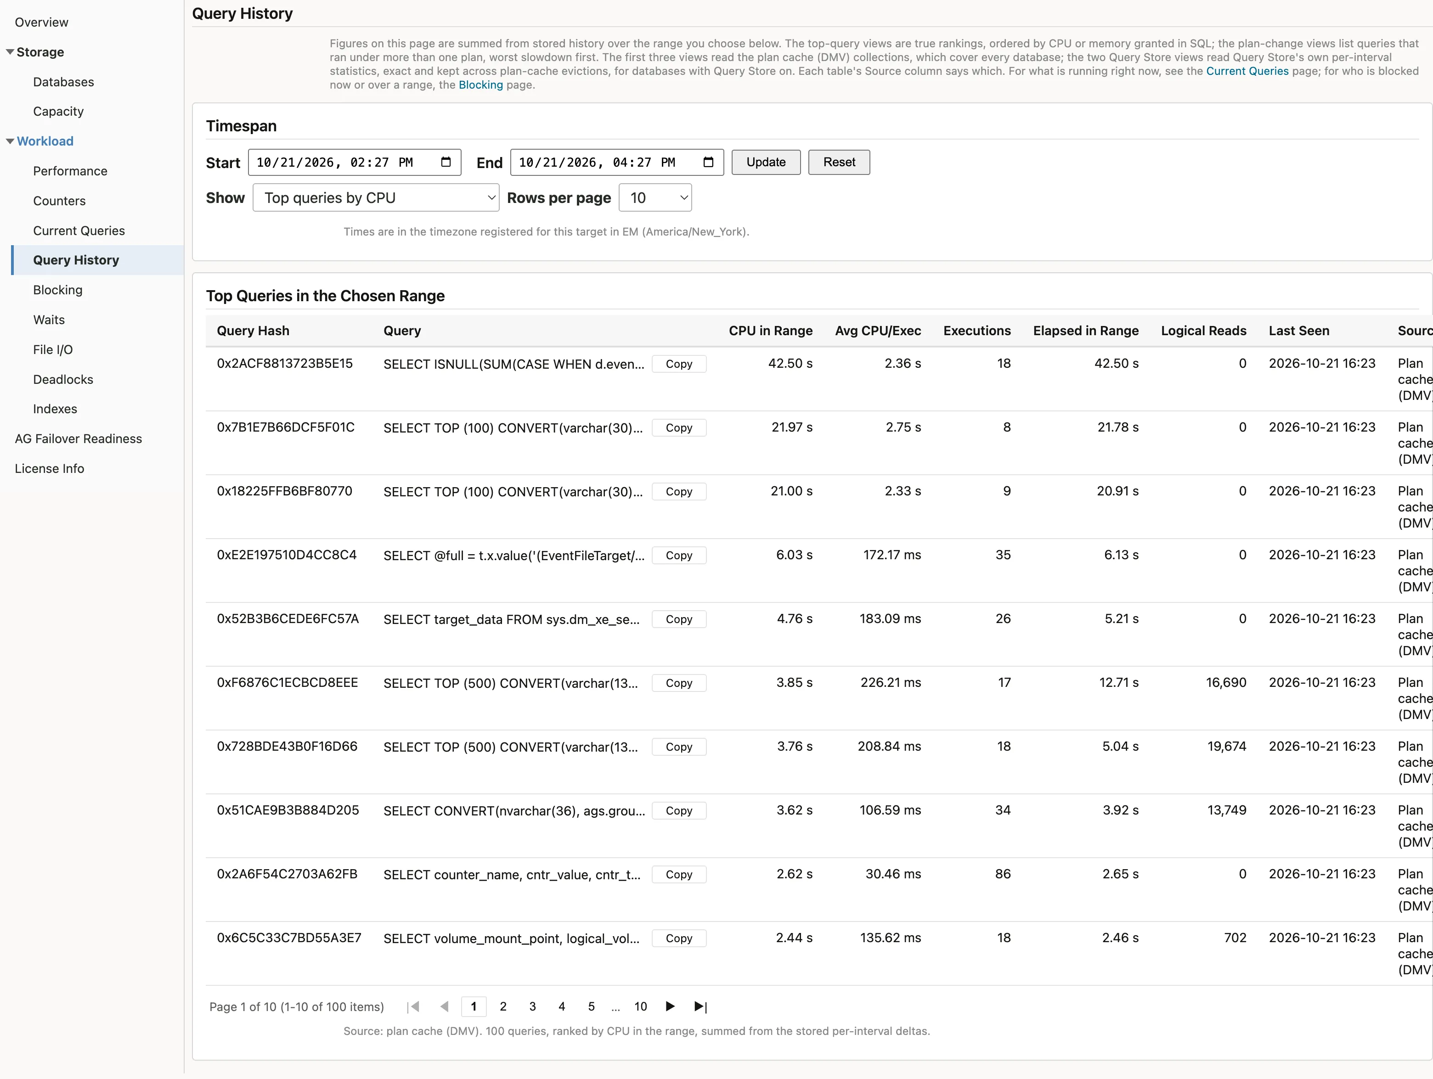The height and width of the screenshot is (1079, 1433).
Task: Open Databases under Storage
Action: pos(63,82)
